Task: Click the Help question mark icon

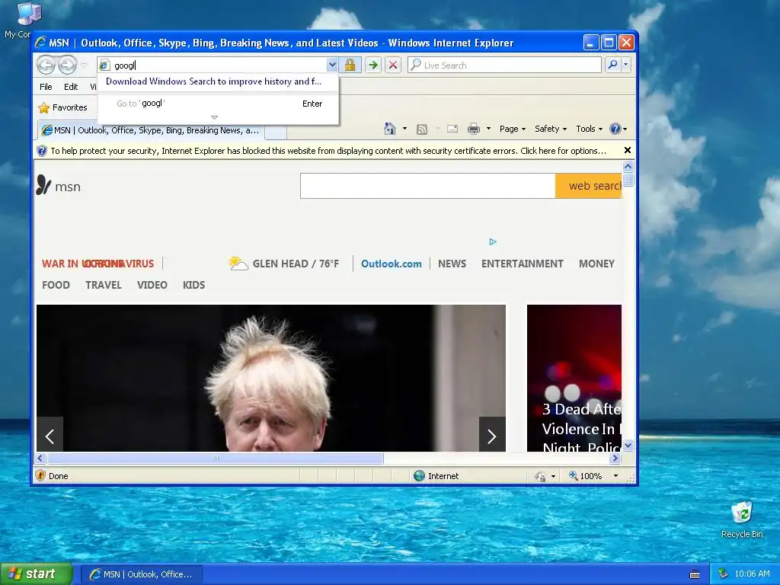Action: (x=615, y=129)
